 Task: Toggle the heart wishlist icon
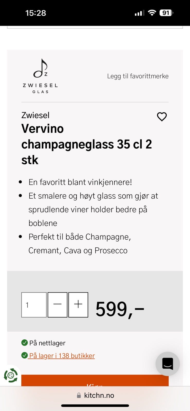point(162,117)
